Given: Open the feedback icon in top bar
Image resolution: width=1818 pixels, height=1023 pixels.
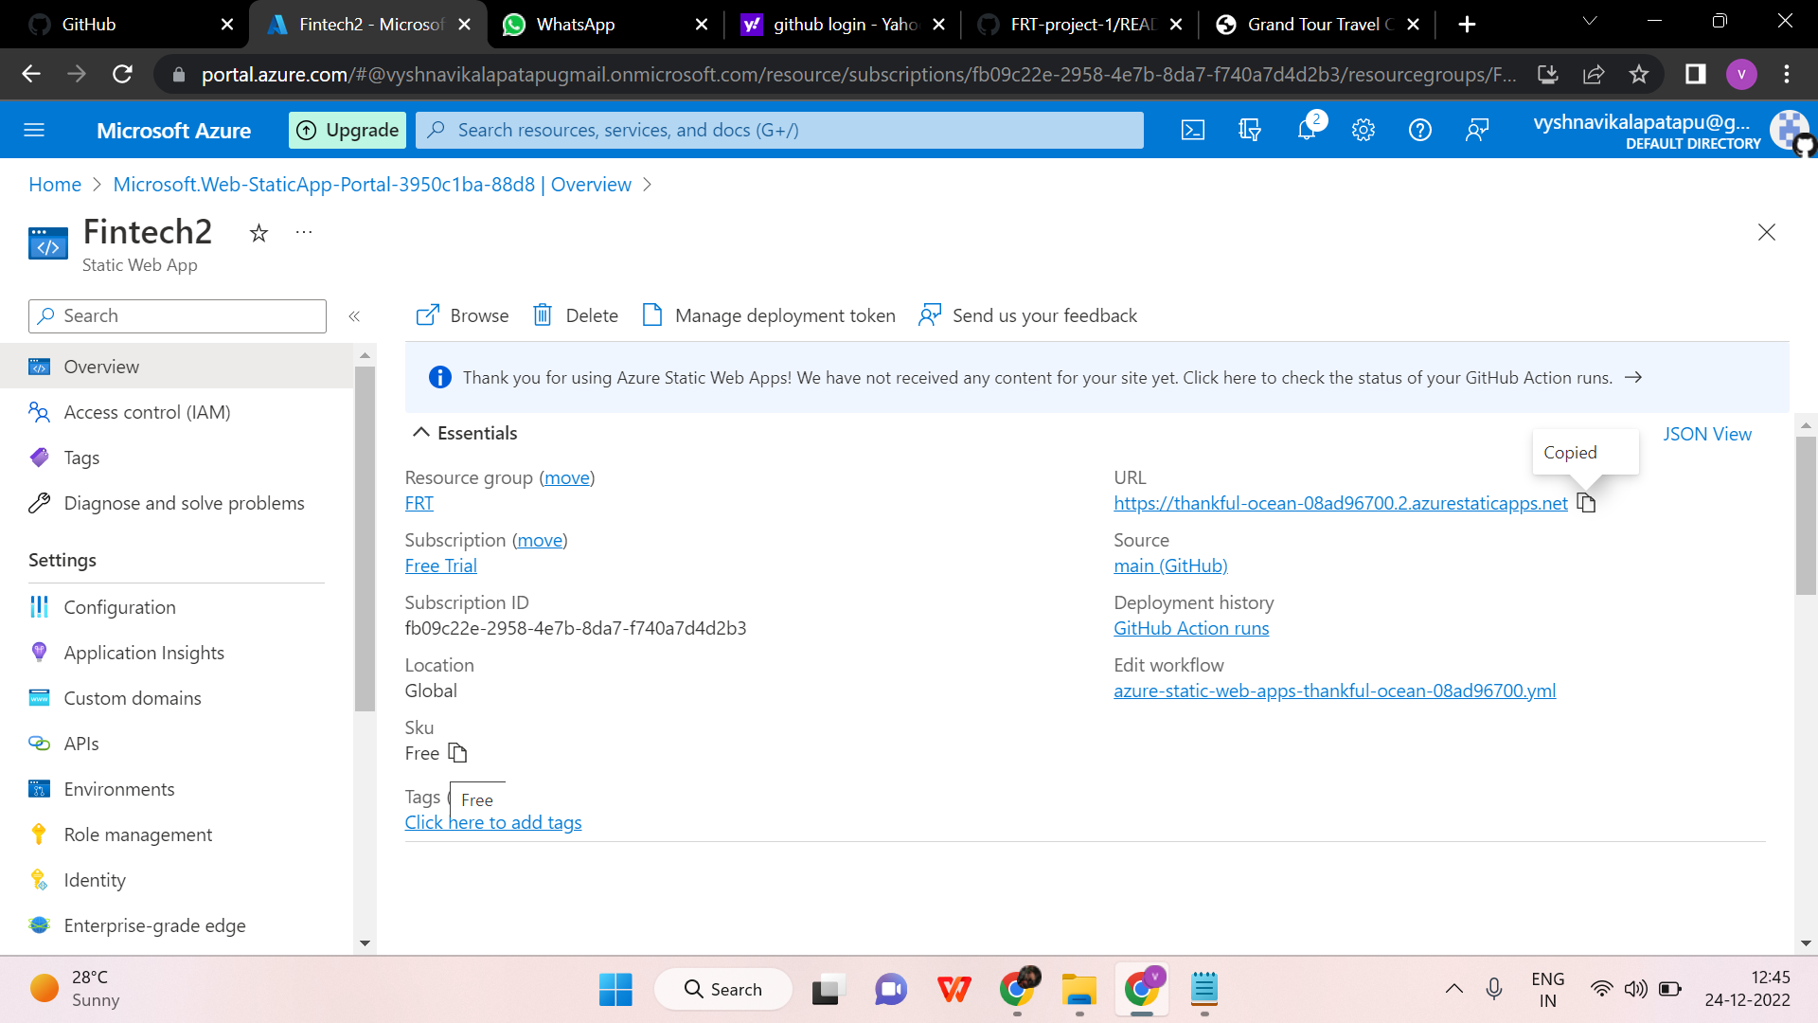Looking at the screenshot, I should [1476, 130].
